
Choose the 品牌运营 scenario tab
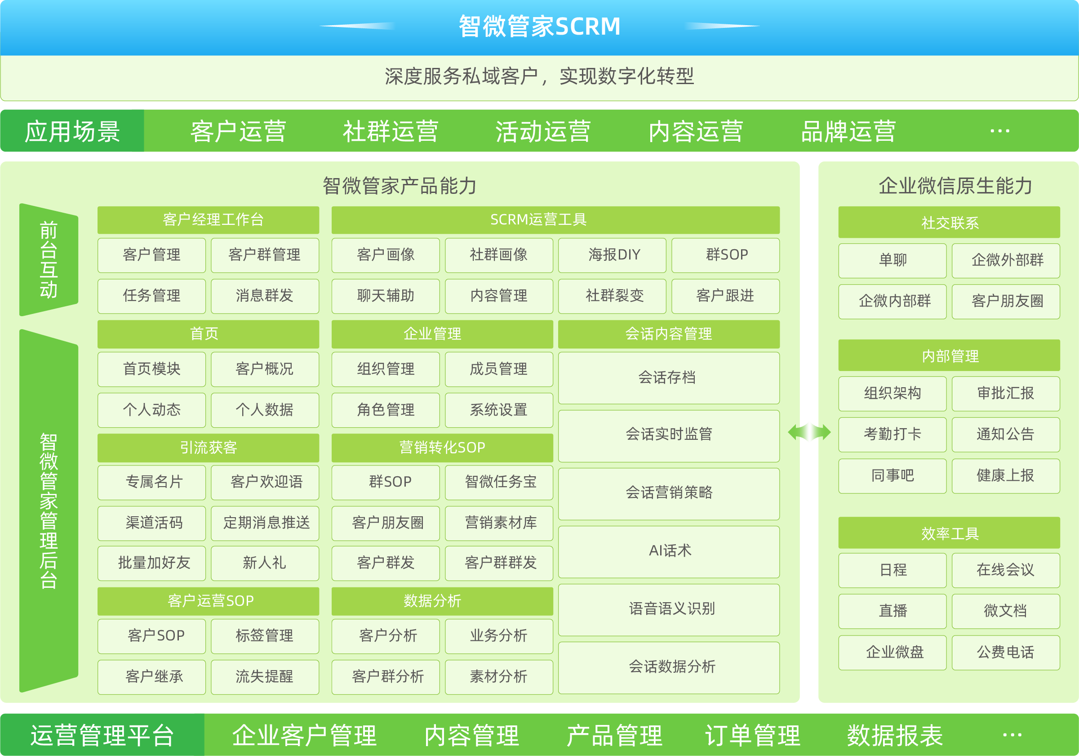848,131
